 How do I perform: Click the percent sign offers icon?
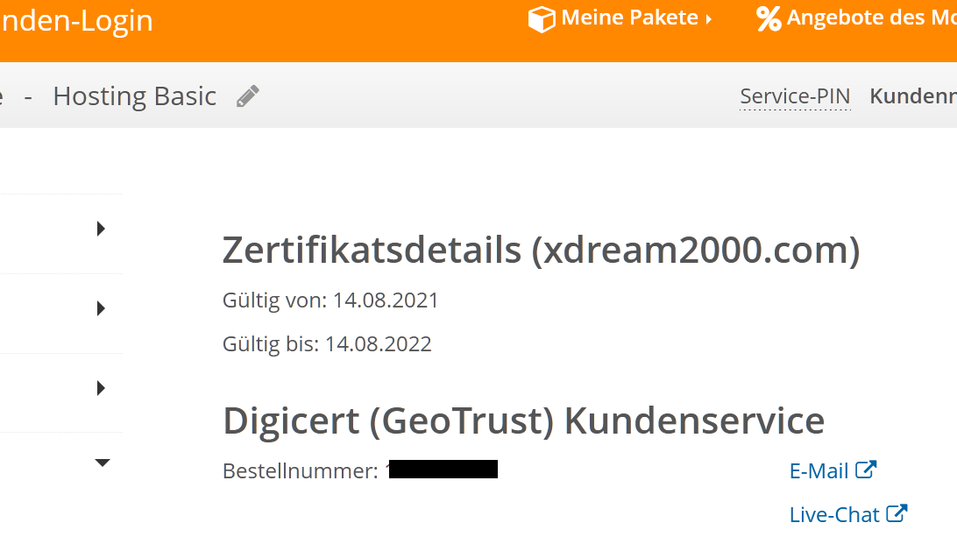[x=769, y=18]
